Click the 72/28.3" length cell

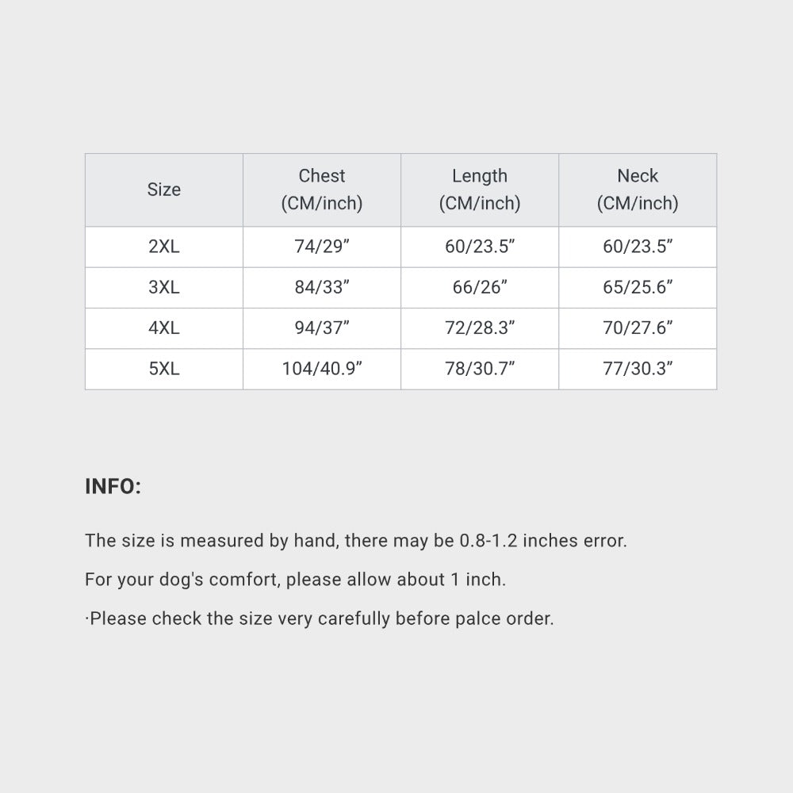tap(480, 328)
